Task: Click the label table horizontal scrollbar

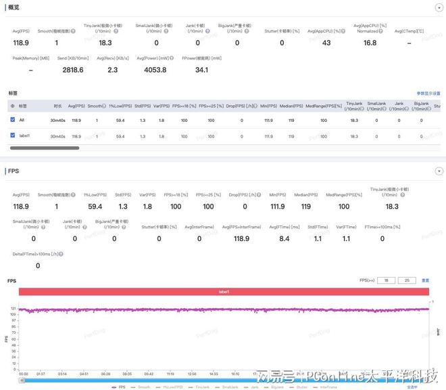Action: tap(44, 148)
